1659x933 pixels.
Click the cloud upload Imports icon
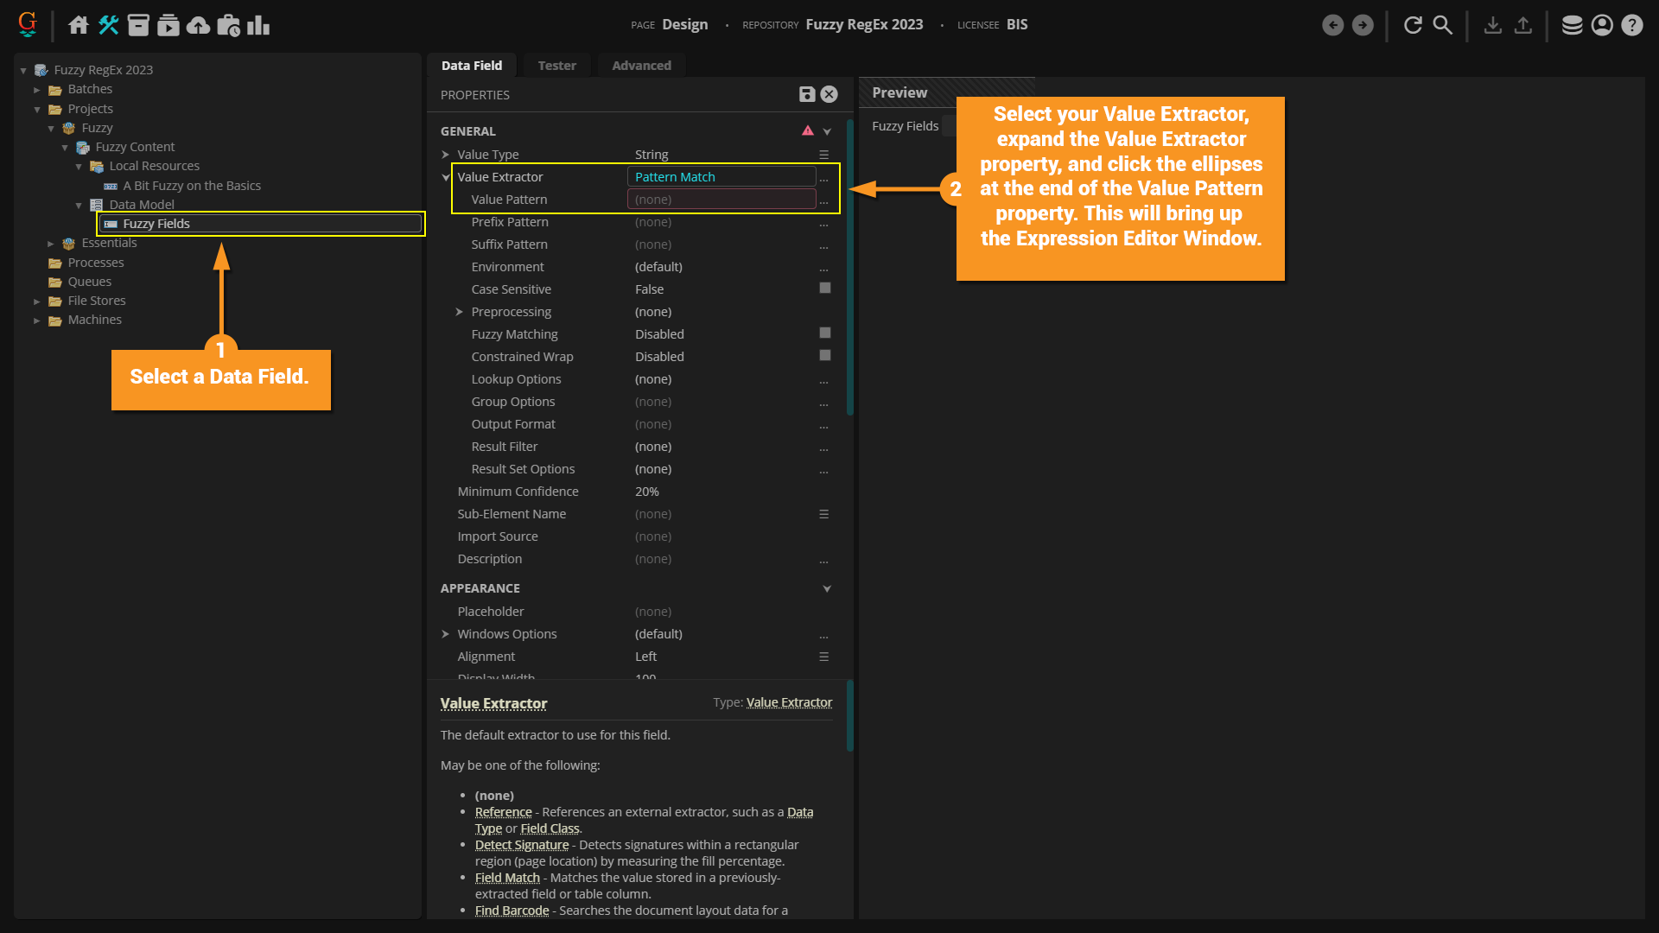[198, 25]
